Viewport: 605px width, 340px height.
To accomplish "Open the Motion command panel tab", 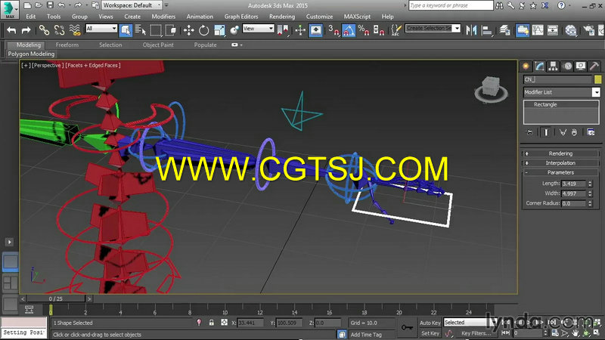I will 567,66.
